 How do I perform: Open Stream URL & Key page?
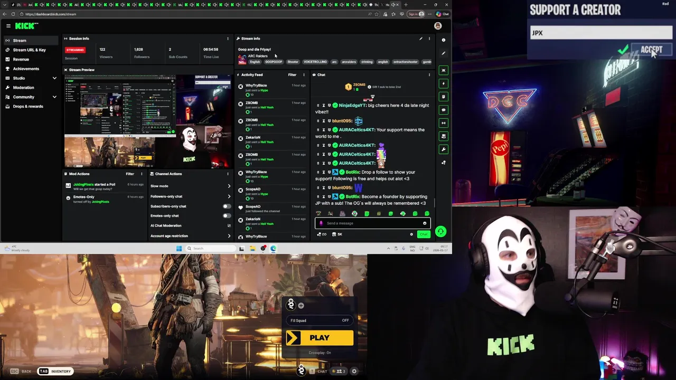tap(30, 50)
